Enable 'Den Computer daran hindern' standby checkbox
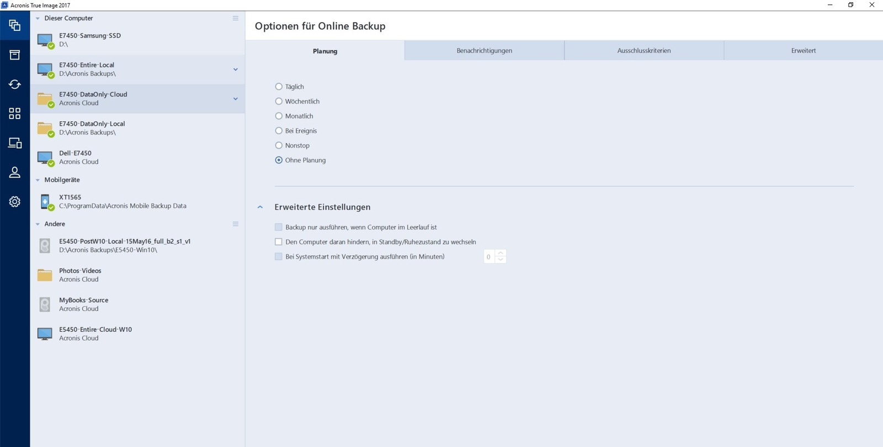Screen dimensions: 883x447 tap(279, 242)
